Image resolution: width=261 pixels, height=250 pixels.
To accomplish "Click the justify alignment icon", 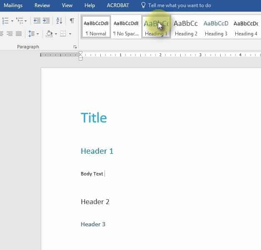I will (x=18, y=33).
